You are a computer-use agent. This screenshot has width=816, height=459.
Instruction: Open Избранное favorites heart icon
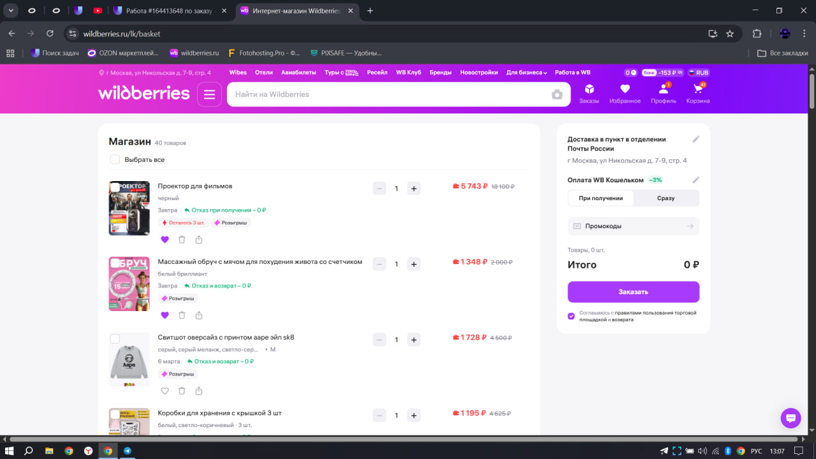tap(625, 94)
